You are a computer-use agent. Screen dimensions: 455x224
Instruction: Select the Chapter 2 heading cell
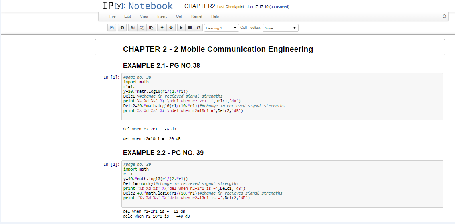coord(270,47)
